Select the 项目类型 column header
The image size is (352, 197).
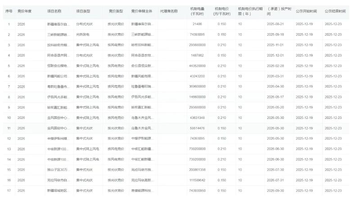83,10
